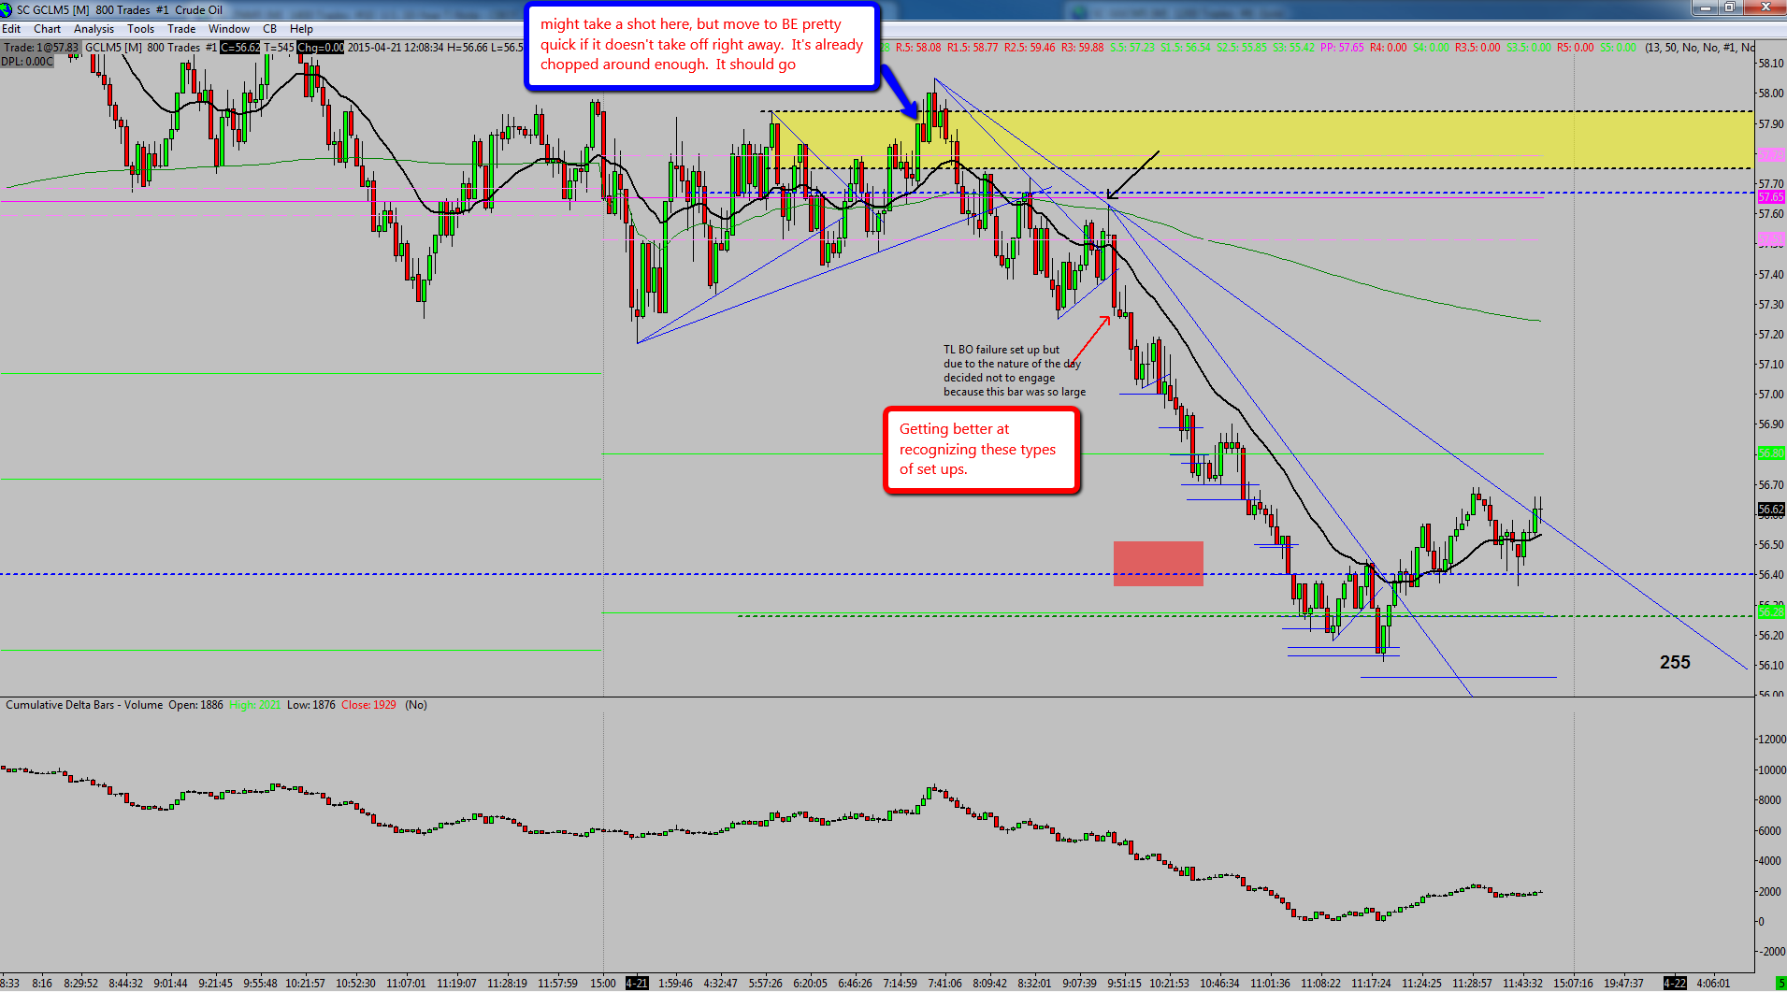1787x992 pixels.
Task: Click the 'R.5: 58.08' pivot value
Action: (x=918, y=48)
